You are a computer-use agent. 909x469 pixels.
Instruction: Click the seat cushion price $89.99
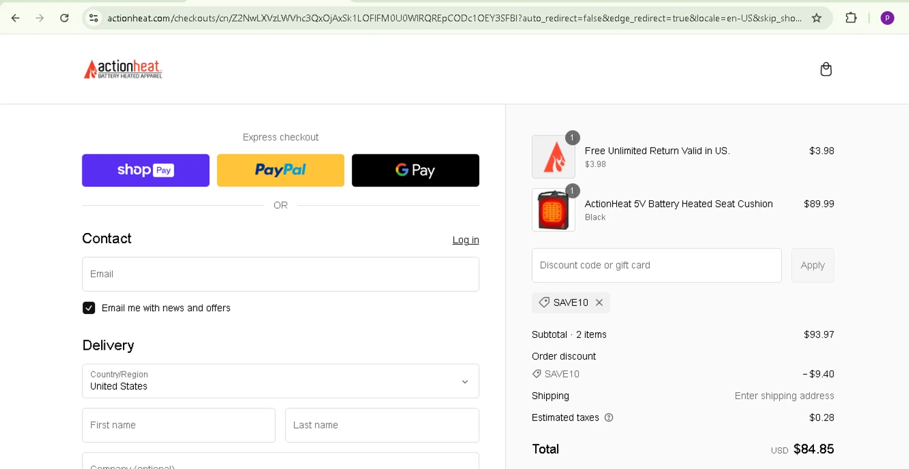click(x=819, y=204)
